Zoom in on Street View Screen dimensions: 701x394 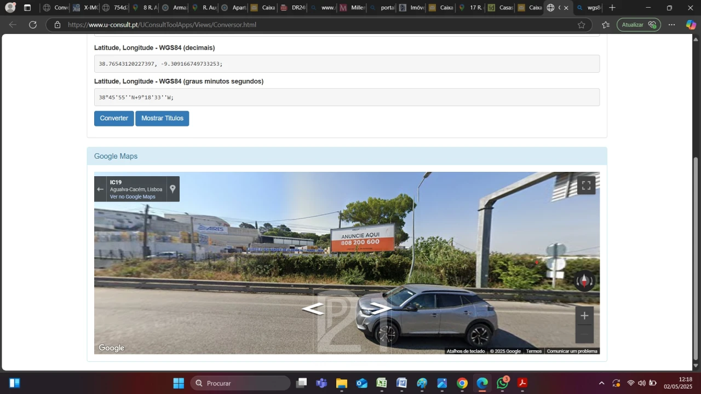tap(584, 316)
